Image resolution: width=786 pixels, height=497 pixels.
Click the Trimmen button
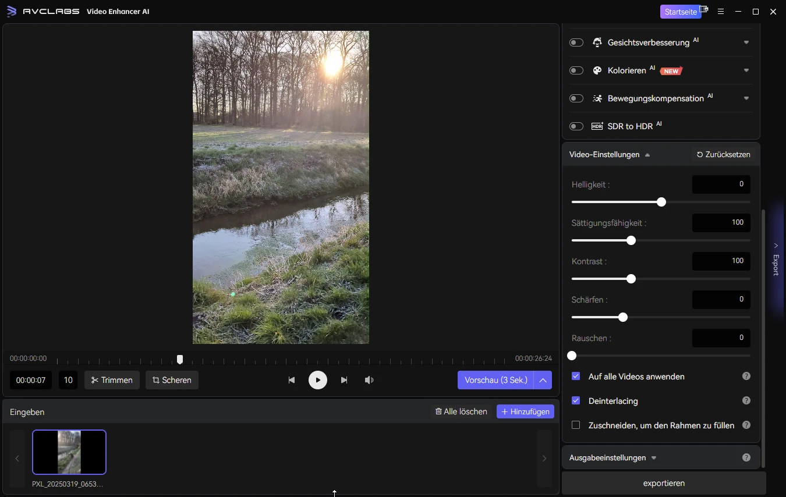pyautogui.click(x=112, y=380)
